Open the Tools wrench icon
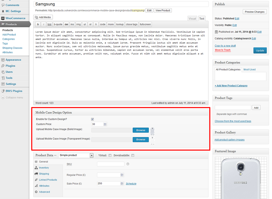This screenshot has height=199, width=272. 3,78
